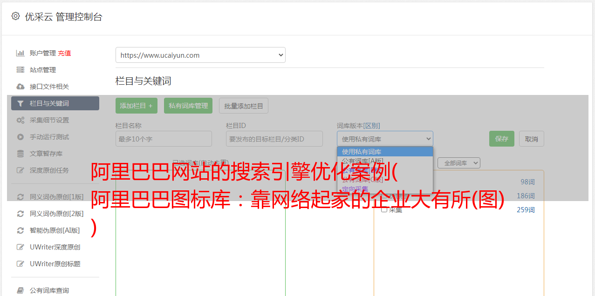The width and height of the screenshot is (595, 296).
Task: Click the 私有词库管理 button
Action: click(188, 106)
